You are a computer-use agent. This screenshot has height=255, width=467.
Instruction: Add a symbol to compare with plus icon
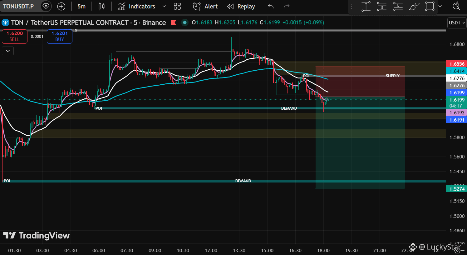click(x=61, y=6)
